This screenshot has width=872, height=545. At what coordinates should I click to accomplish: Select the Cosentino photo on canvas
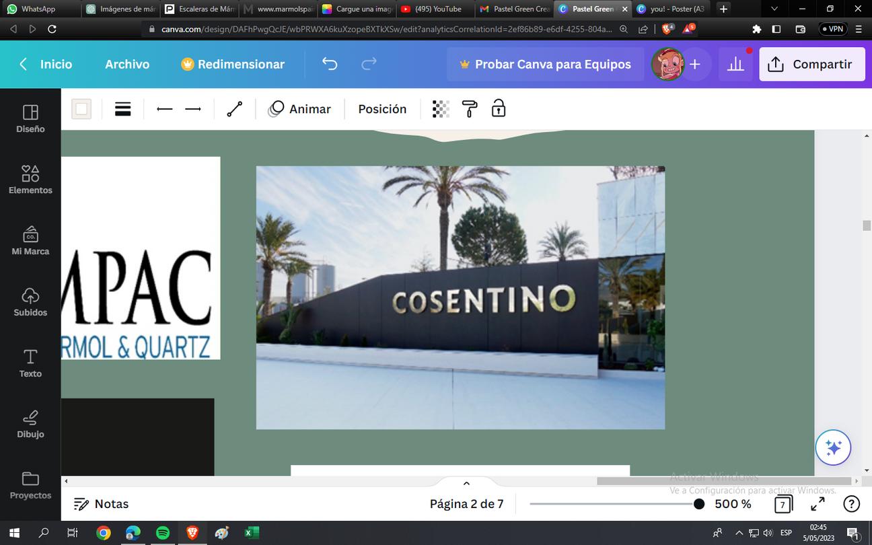click(x=460, y=297)
